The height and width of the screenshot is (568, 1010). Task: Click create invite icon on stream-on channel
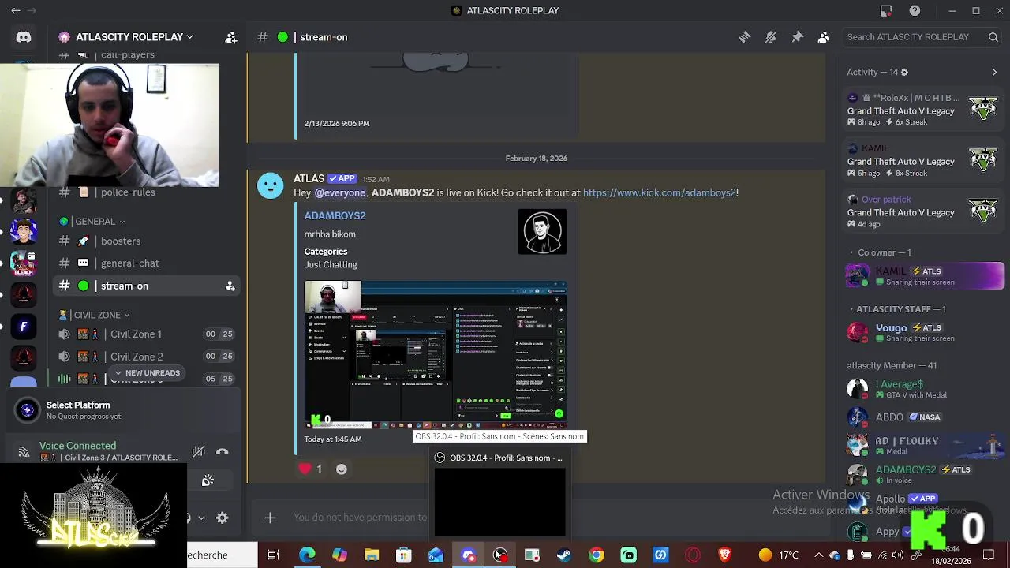coord(230,286)
